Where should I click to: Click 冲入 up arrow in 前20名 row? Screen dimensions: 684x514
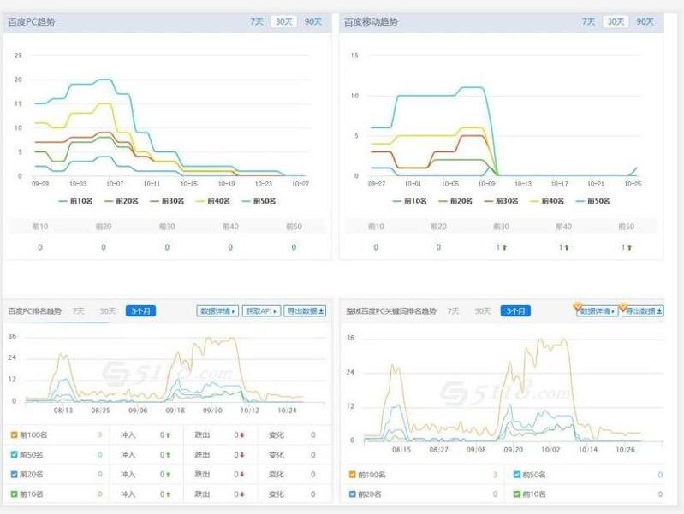click(169, 475)
